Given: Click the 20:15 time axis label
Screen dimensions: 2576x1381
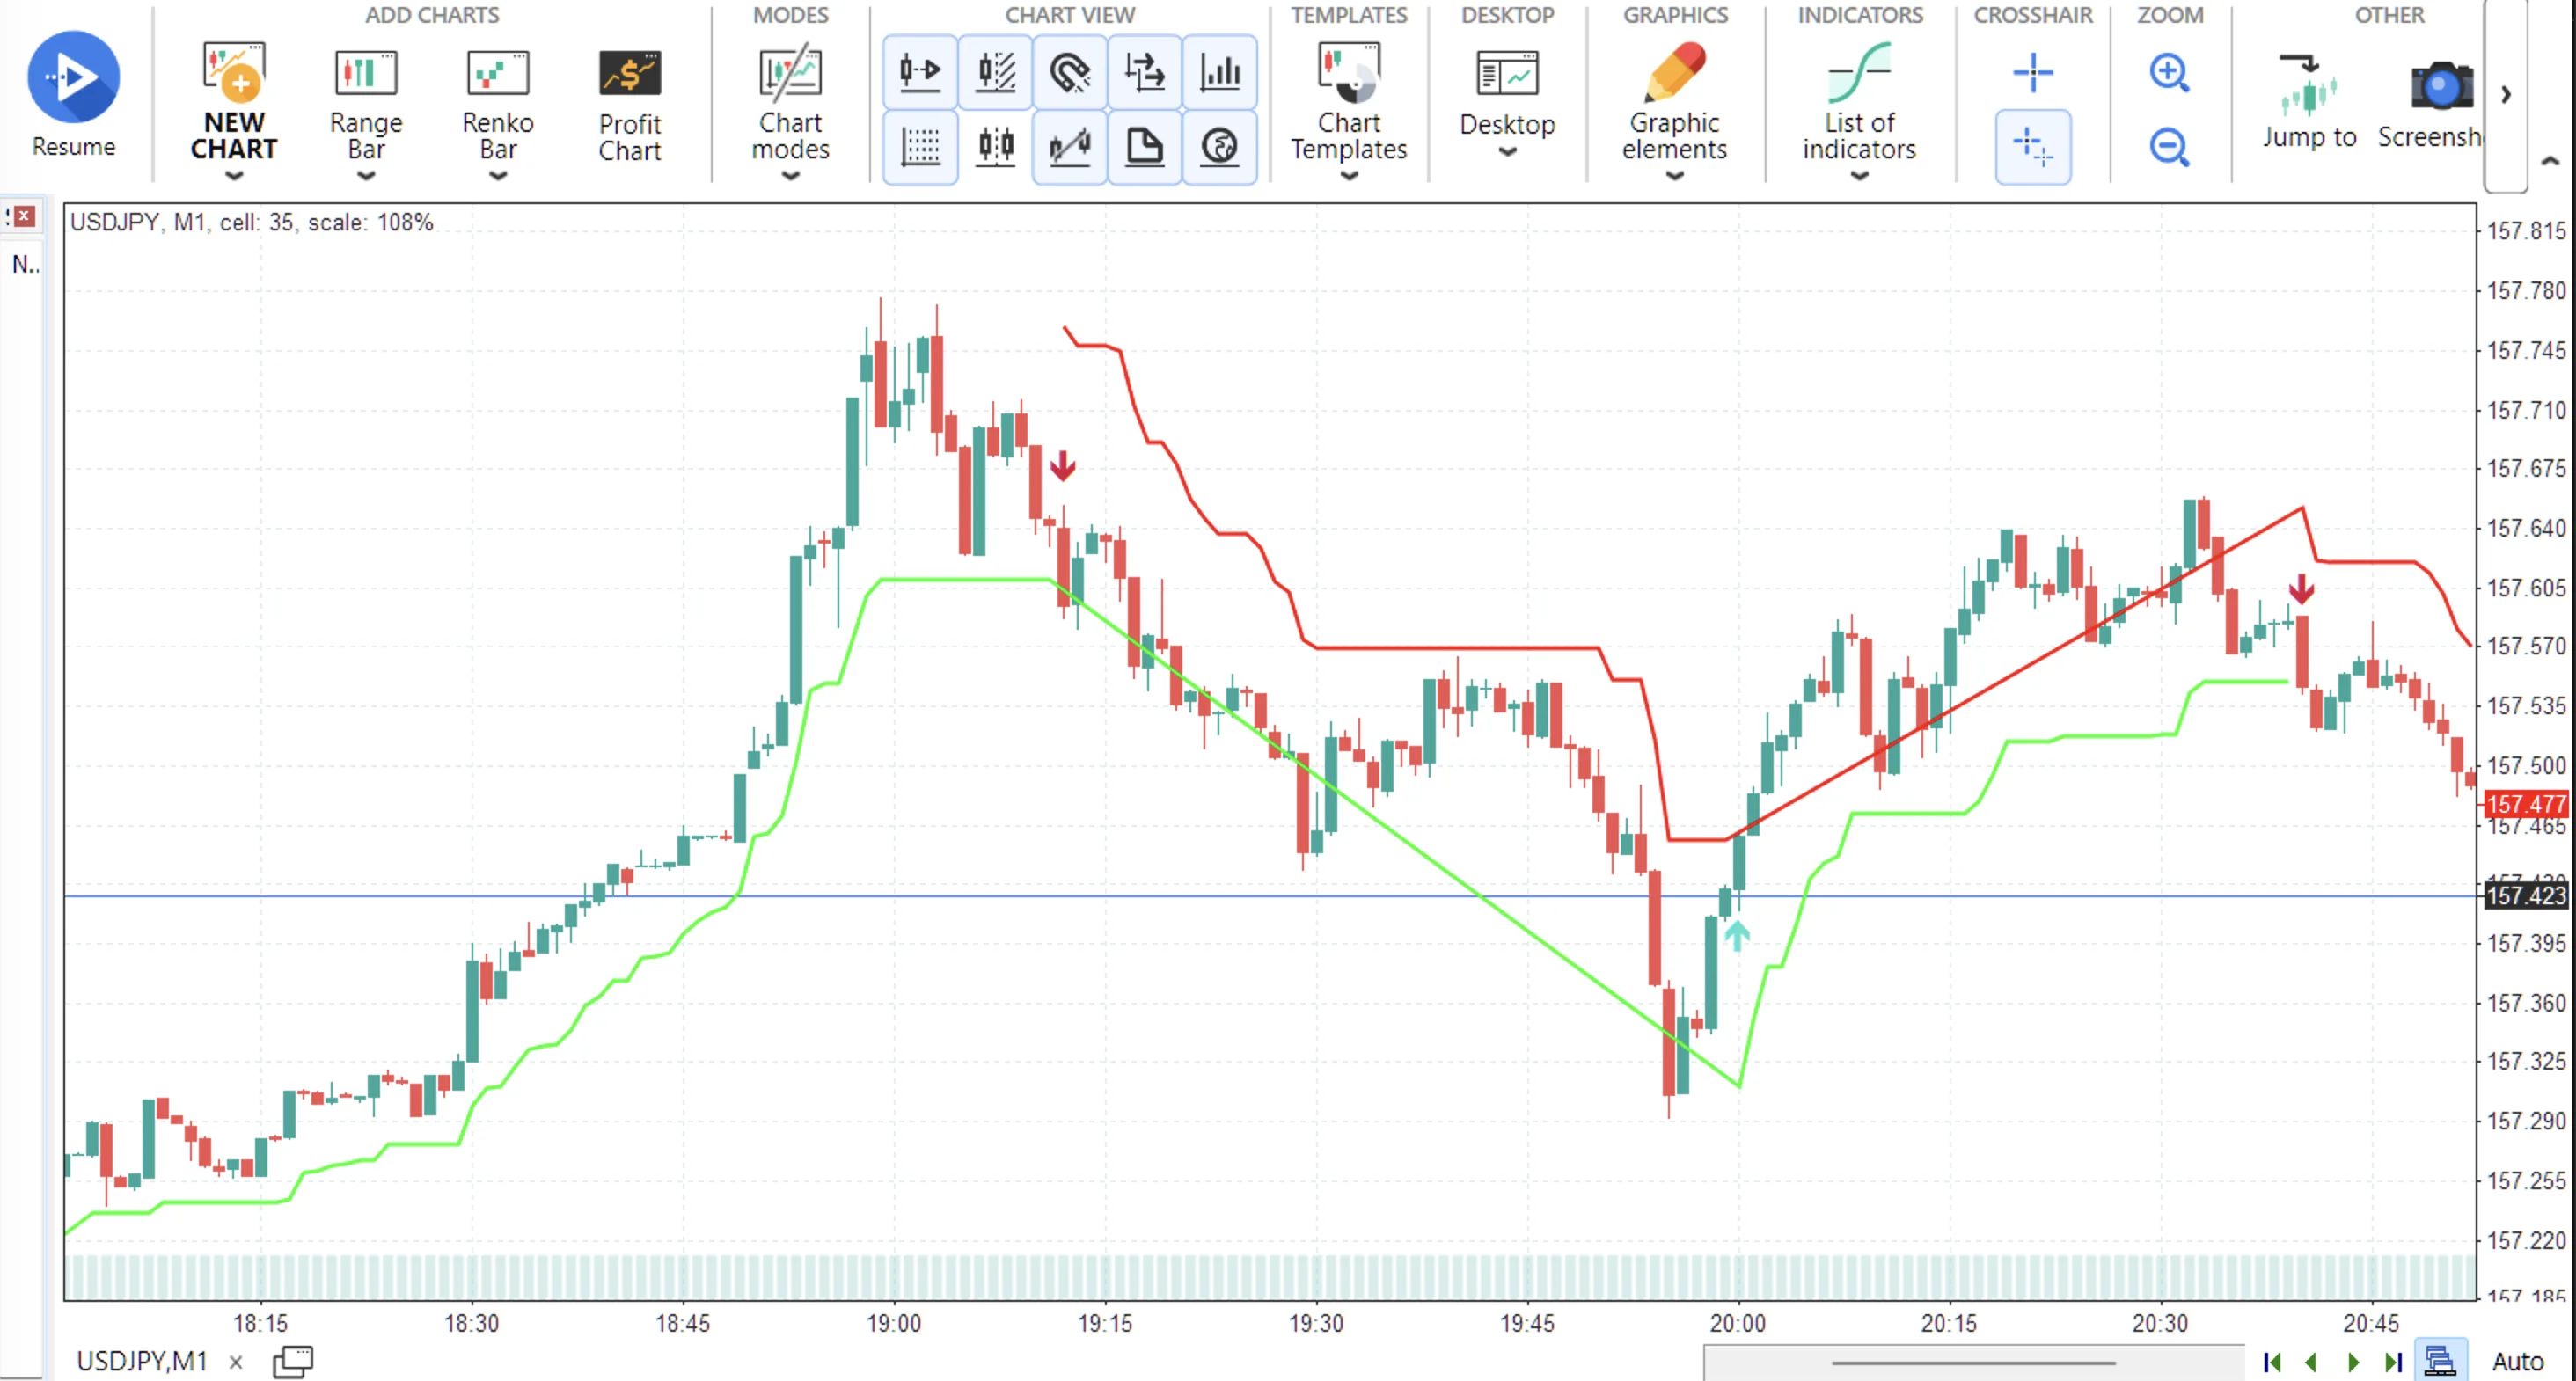Looking at the screenshot, I should pos(1949,1323).
